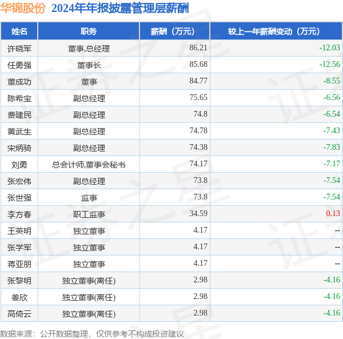
Task: Click the 职务 column header
Action: tap(89, 31)
